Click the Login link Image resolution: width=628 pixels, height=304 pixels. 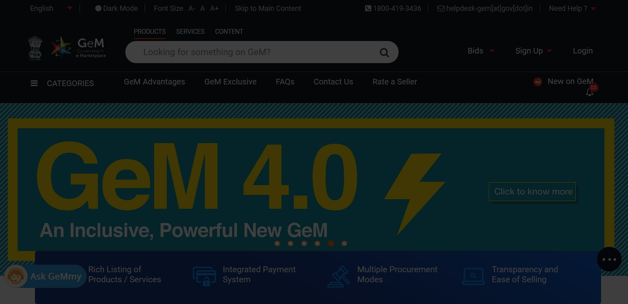pyautogui.click(x=583, y=51)
